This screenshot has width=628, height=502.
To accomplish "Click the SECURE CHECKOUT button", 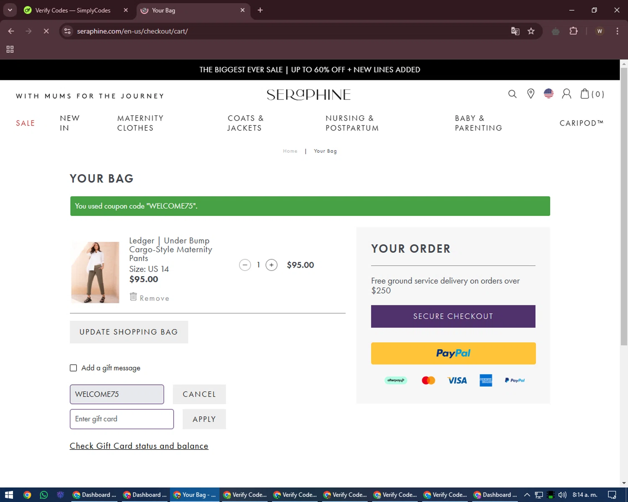I will tap(453, 316).
